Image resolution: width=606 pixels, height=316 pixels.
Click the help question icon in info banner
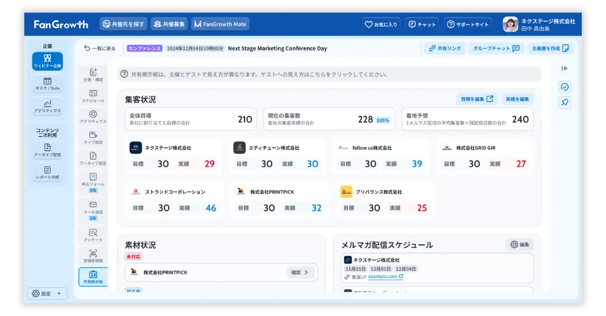pyautogui.click(x=124, y=74)
